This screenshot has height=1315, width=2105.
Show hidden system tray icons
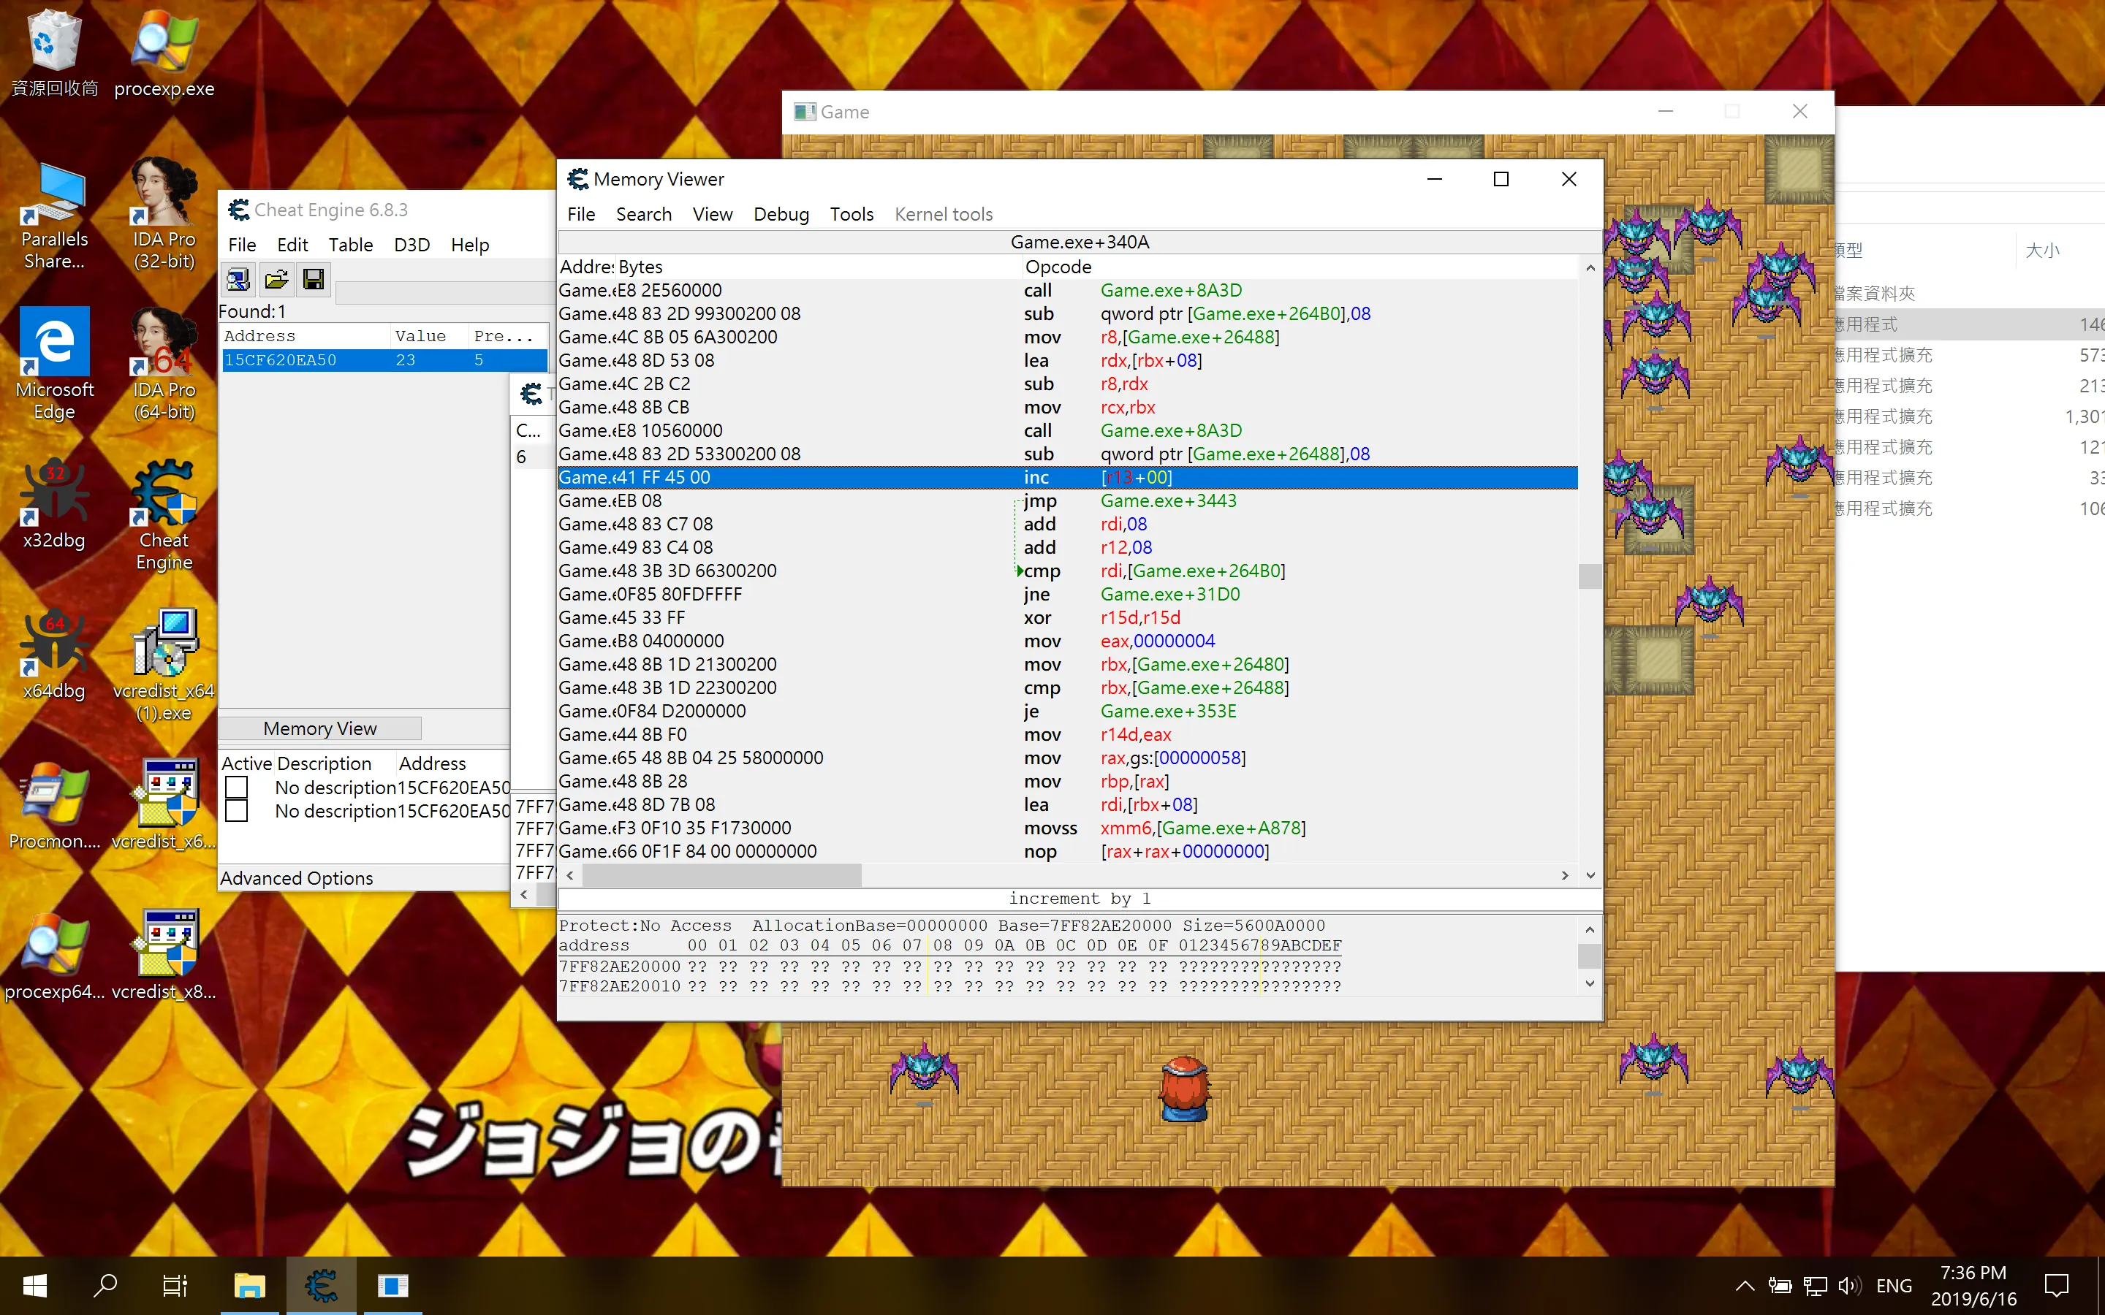tap(1745, 1286)
